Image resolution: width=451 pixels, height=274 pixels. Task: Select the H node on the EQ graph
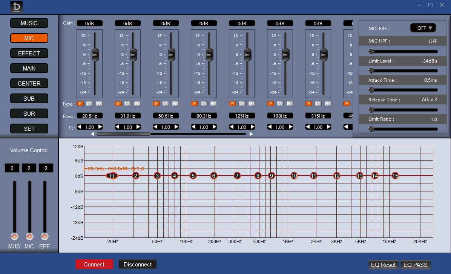click(112, 176)
